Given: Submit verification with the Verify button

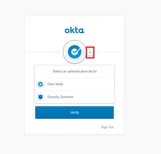Looking at the screenshot, I should tap(74, 112).
